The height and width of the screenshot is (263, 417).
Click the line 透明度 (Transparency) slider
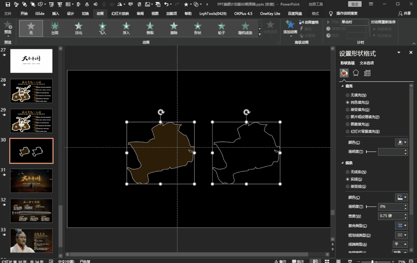tap(371, 207)
